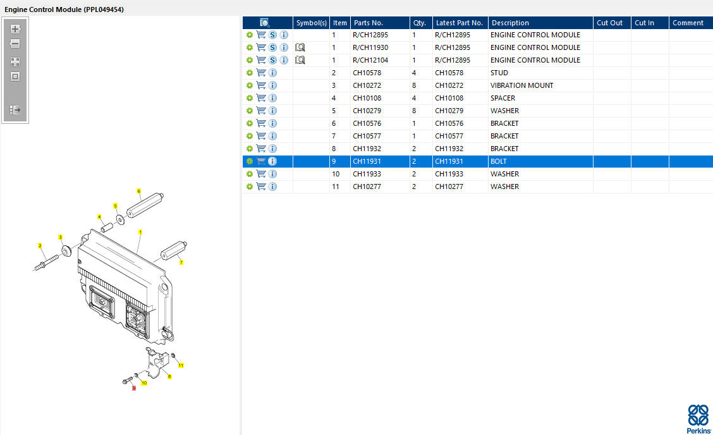This screenshot has width=713, height=435.
Task: Click the Perkins logo
Action: (x=698, y=419)
